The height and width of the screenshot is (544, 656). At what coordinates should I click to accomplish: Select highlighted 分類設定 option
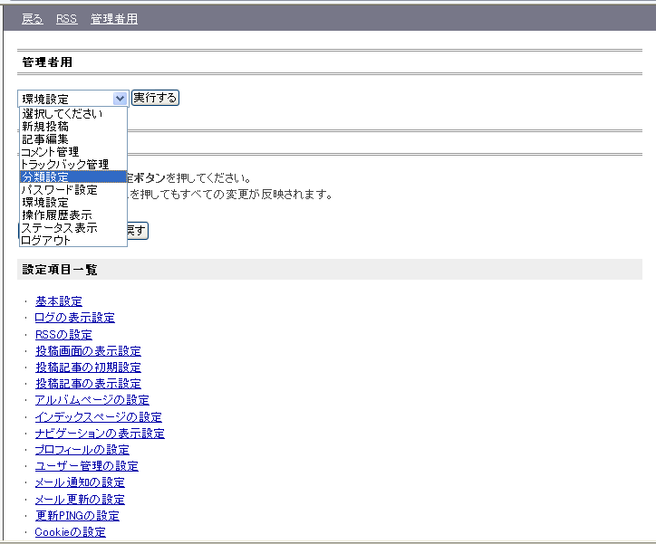45,177
